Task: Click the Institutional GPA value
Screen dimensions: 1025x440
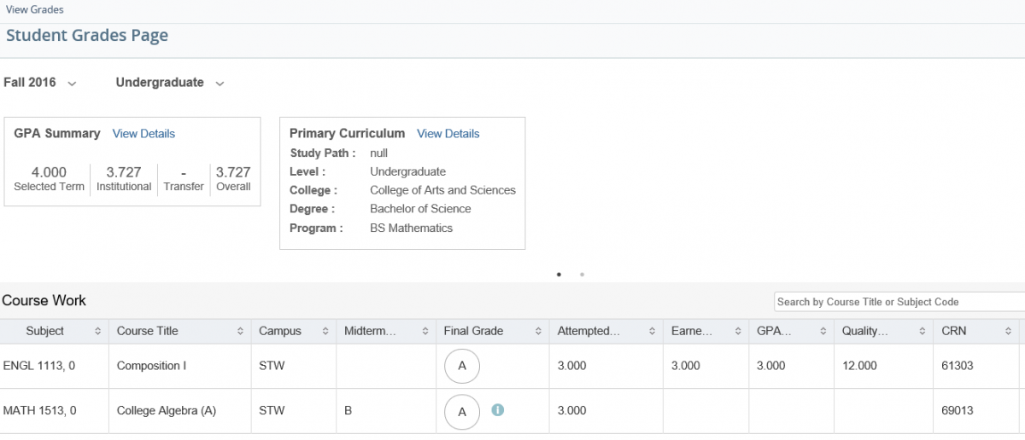Action: [x=124, y=172]
